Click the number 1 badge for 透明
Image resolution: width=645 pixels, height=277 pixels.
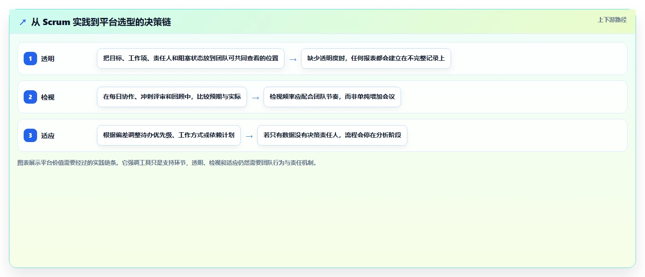point(30,59)
